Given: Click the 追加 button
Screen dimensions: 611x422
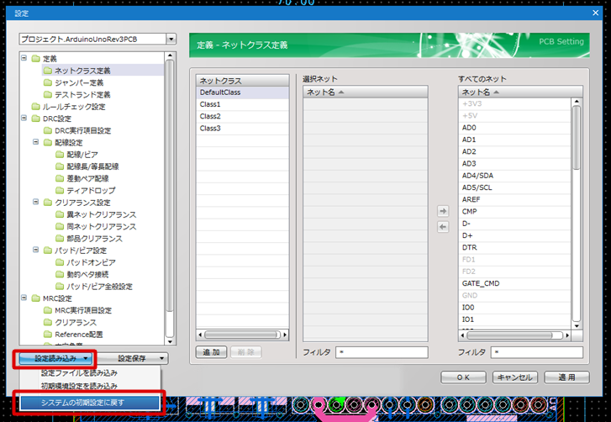Looking at the screenshot, I should coord(211,352).
